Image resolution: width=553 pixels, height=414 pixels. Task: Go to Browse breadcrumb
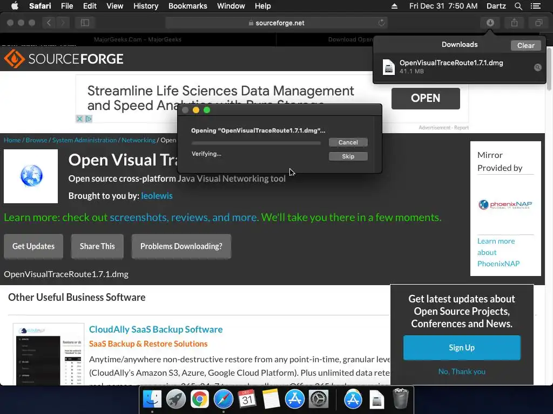tap(36, 140)
